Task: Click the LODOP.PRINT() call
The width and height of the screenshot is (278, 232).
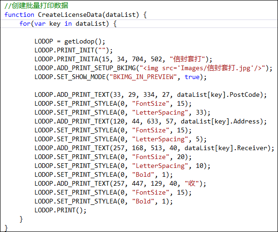Action: tap(61, 210)
